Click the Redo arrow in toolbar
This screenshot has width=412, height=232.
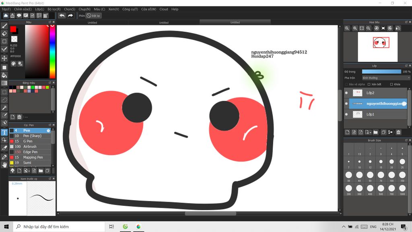[x=70, y=16]
